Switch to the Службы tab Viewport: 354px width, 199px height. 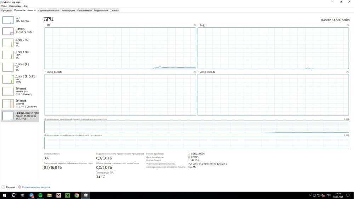point(114,10)
